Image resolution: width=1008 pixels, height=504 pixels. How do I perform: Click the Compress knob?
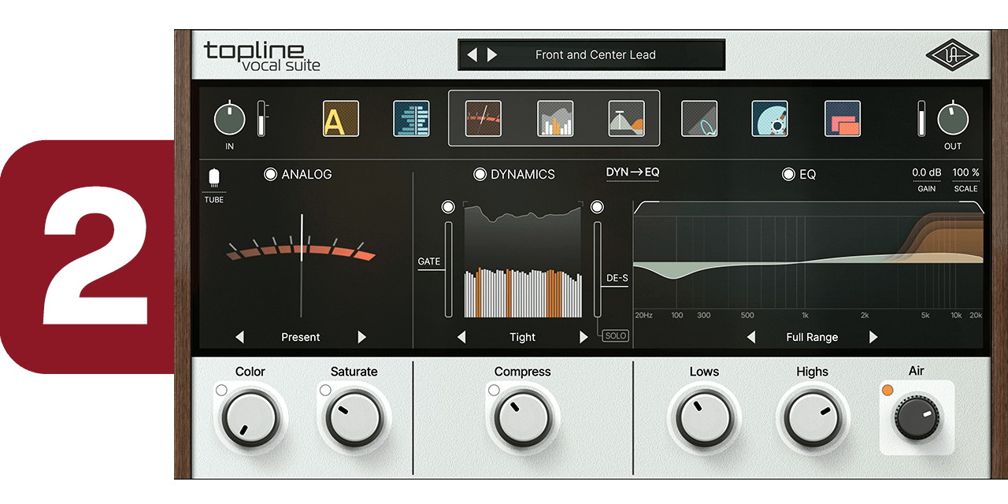tap(522, 417)
